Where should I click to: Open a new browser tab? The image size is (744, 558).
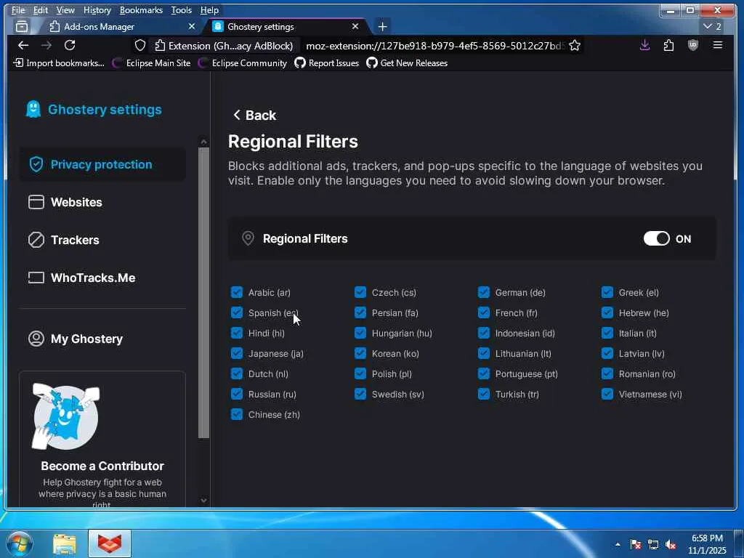tap(382, 27)
